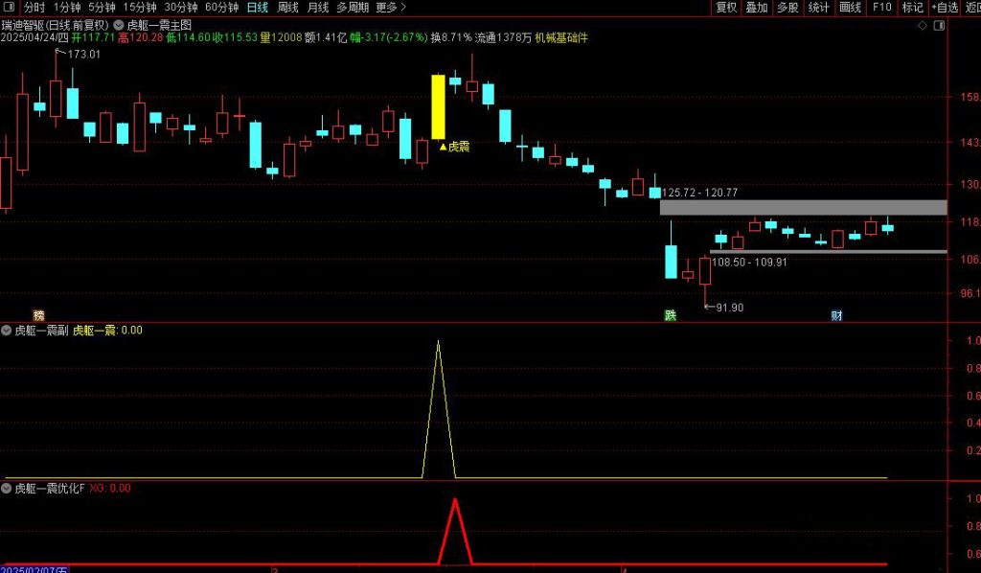Click the panel layout icon left of 分时
Viewport: 981px width, 573px height.
click(10, 7)
